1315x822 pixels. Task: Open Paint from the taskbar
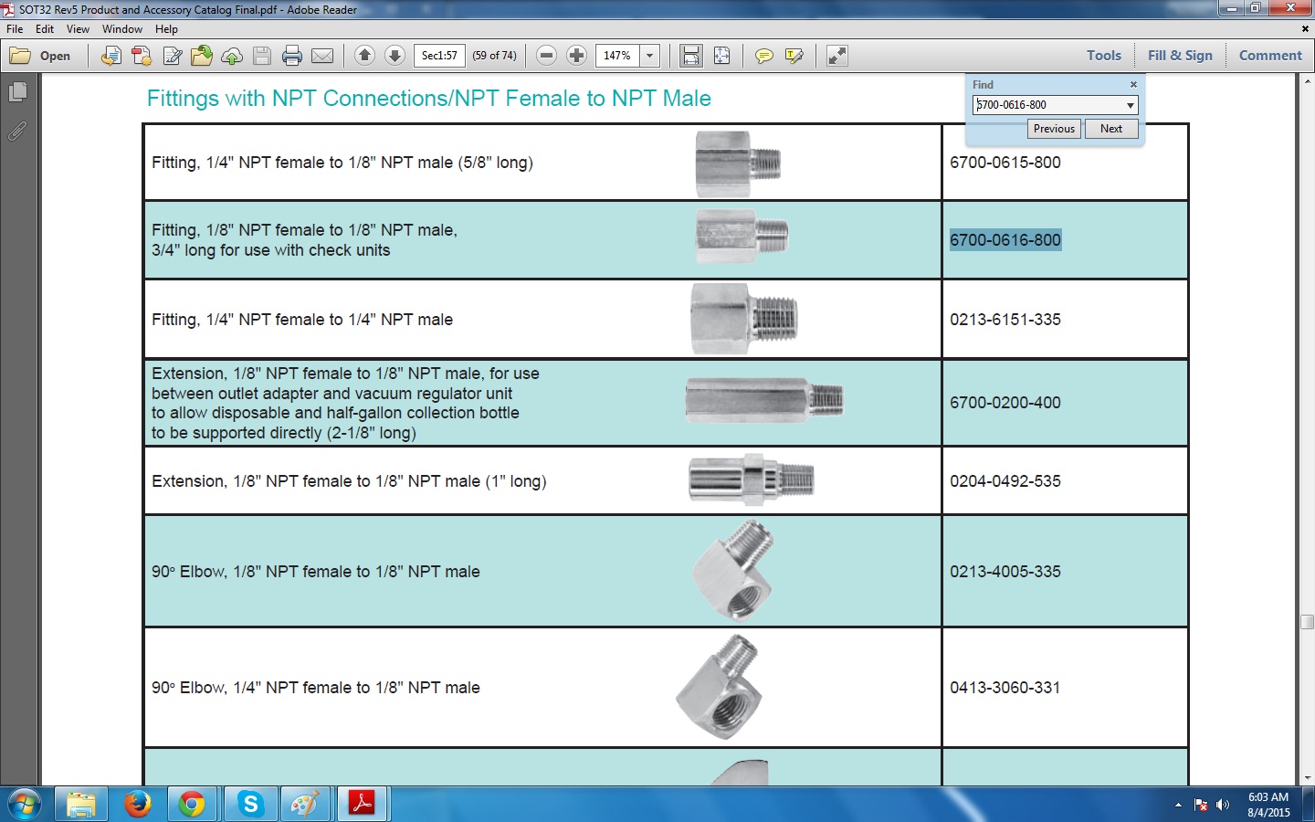coord(305,805)
